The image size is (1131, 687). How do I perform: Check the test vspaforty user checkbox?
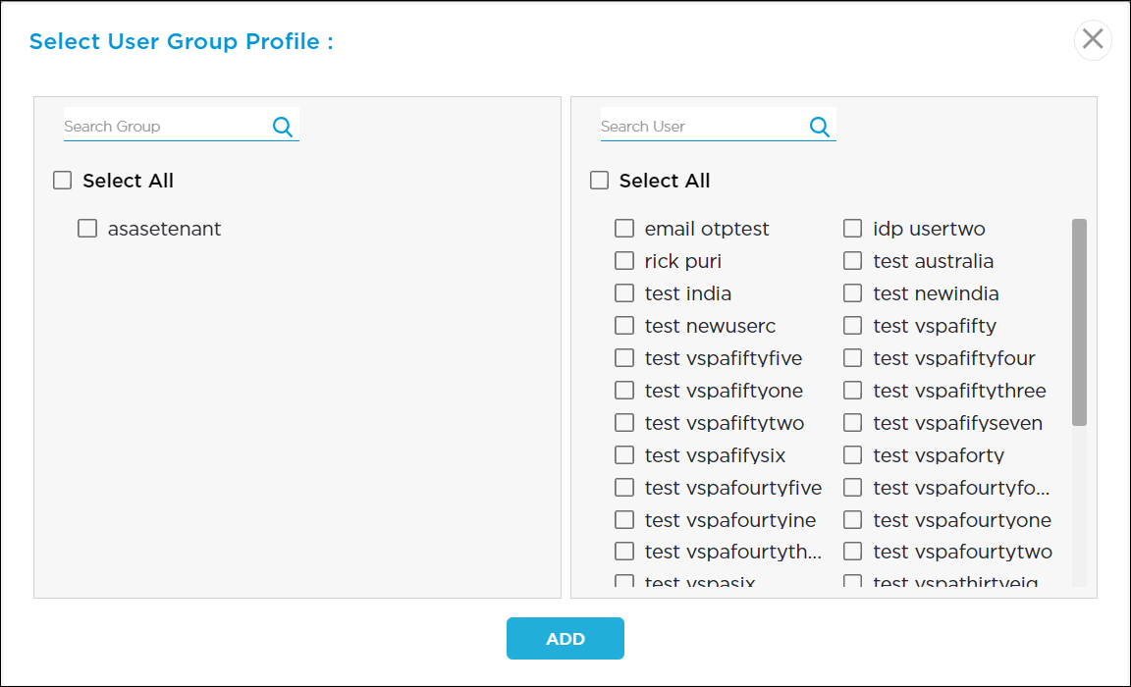pos(852,454)
